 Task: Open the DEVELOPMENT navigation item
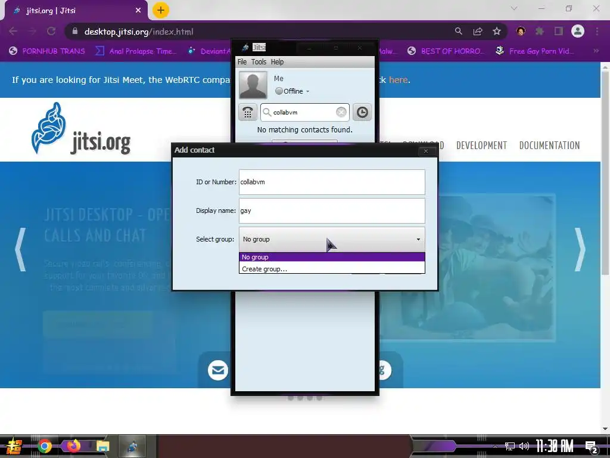pos(481,146)
